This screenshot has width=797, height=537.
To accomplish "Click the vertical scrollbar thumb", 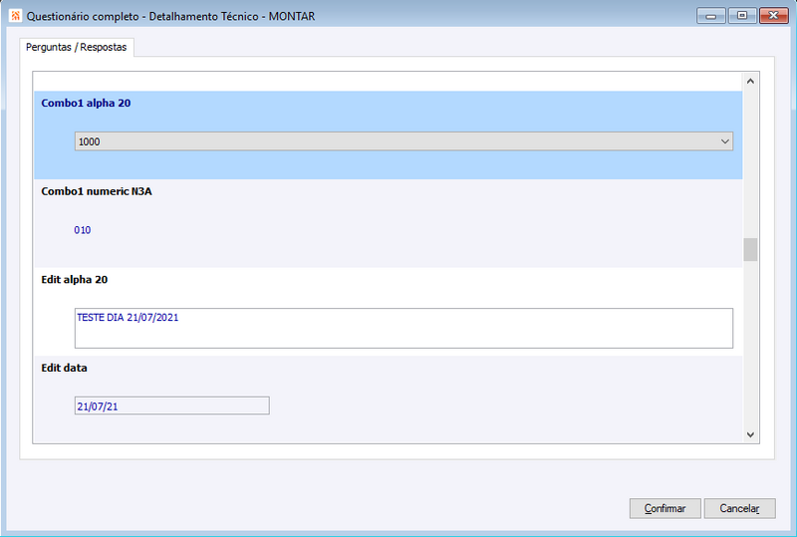I will [x=750, y=250].
